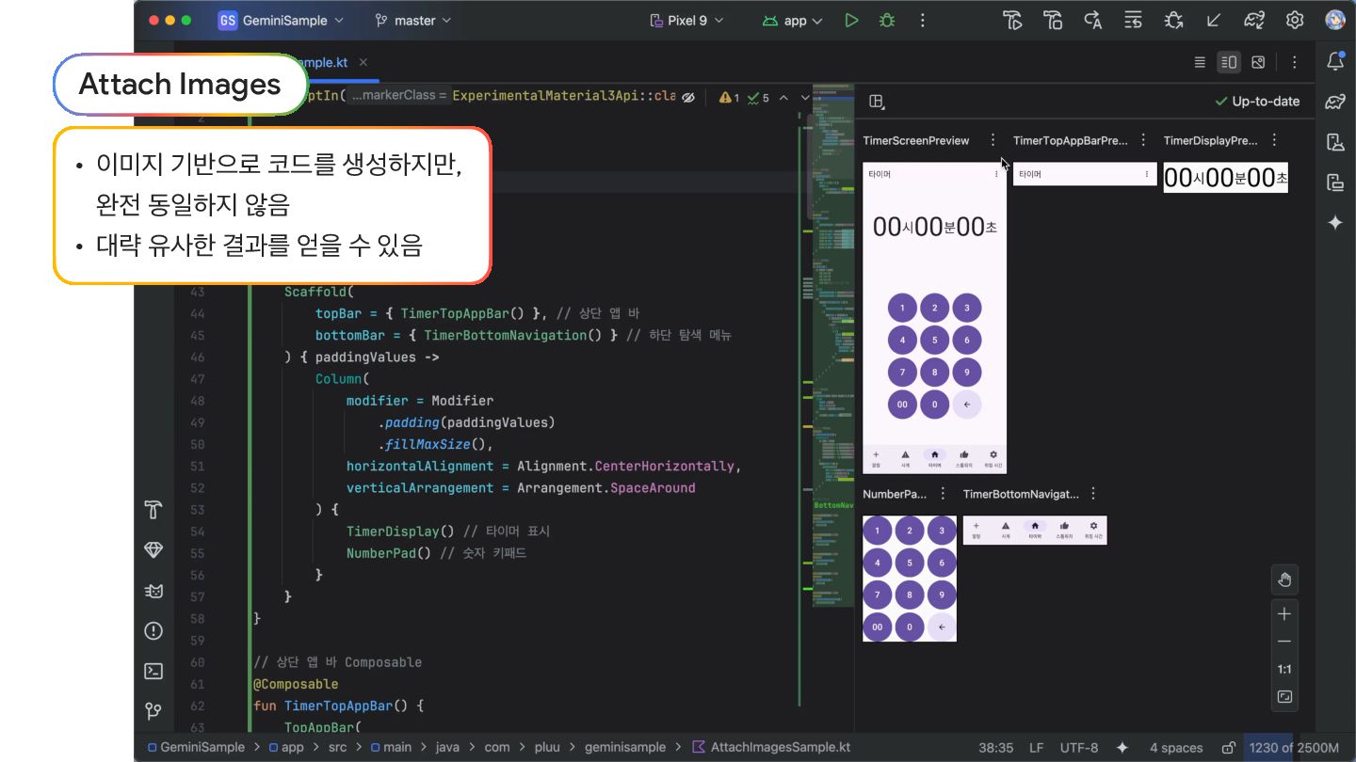Select GeminiSample in the breadcrumb bar
The image size is (1356, 762).
point(194,748)
